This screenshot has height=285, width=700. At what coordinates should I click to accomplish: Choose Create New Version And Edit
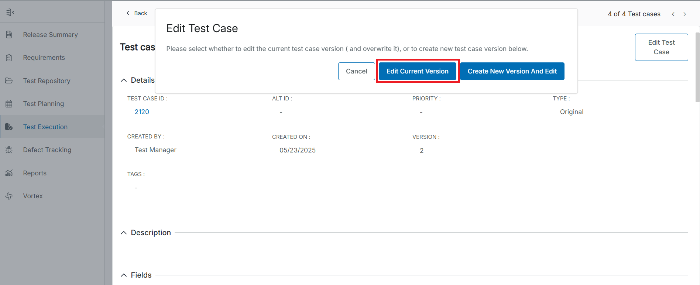pyautogui.click(x=512, y=71)
